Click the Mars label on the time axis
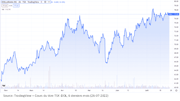Screen dimensions: 180x101 click(31, 91)
